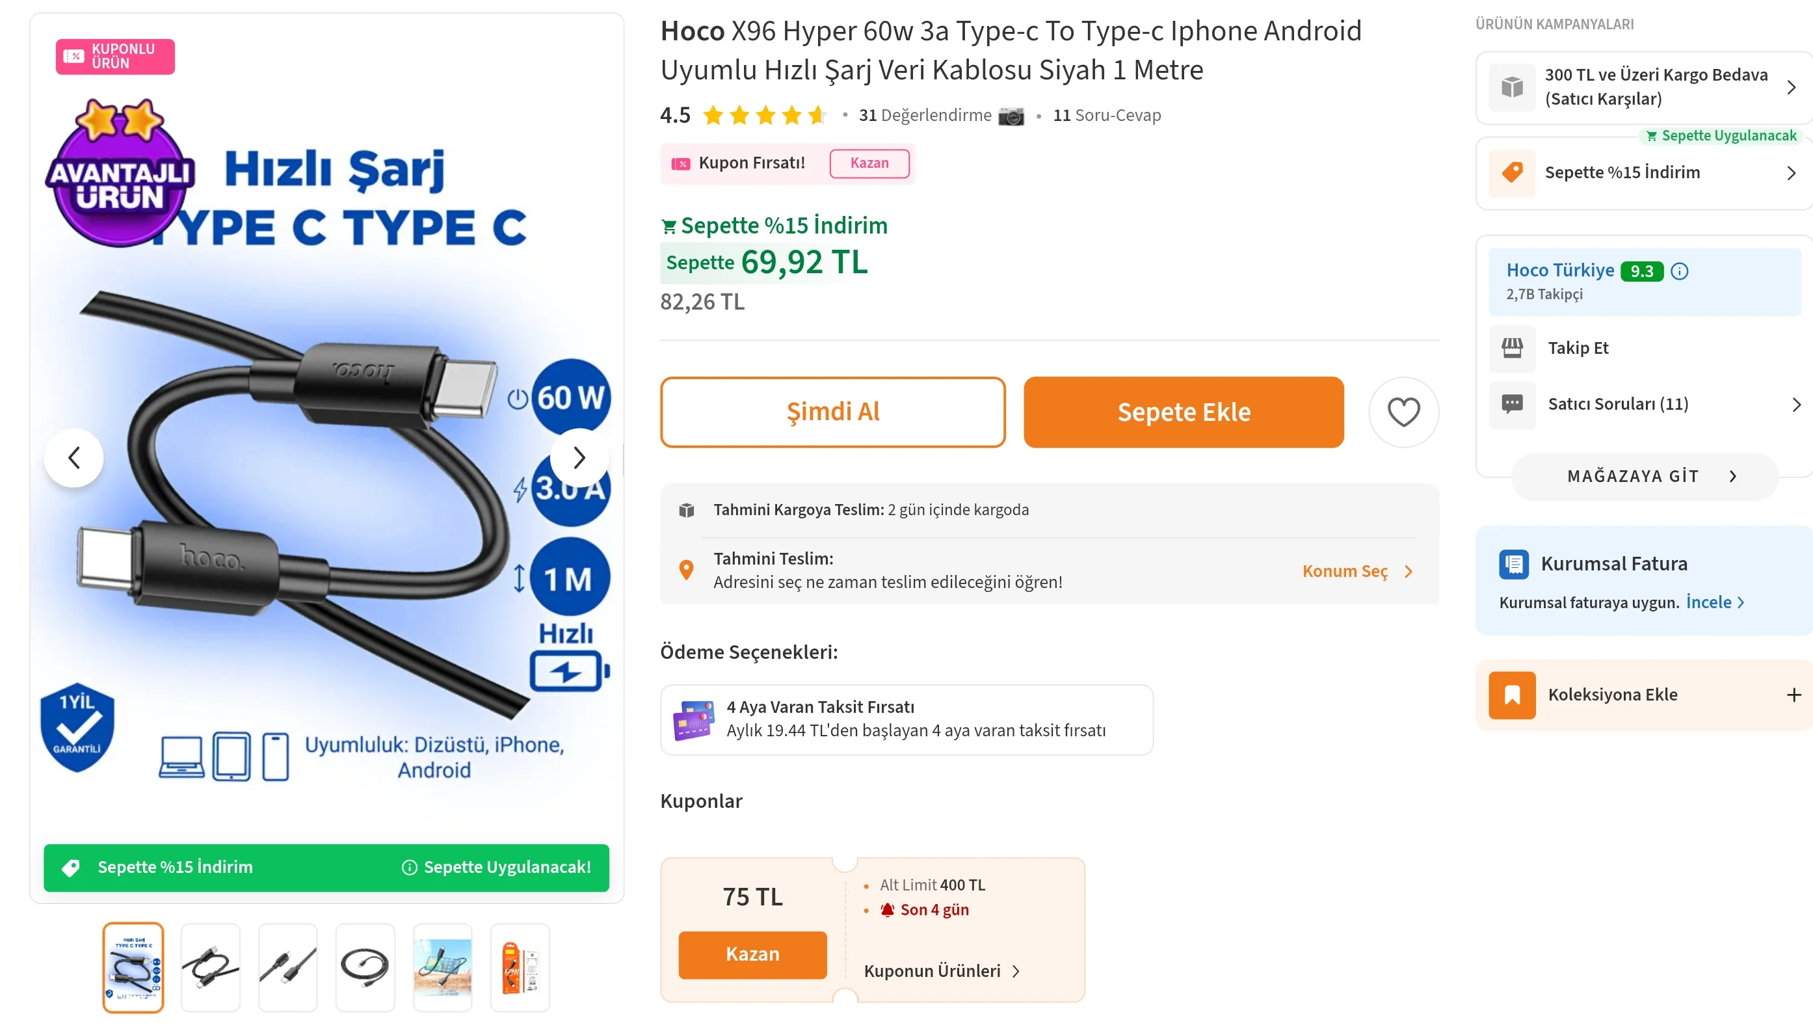Show next product image arrow
Viewport: 1813px width, 1029px height.
point(579,458)
